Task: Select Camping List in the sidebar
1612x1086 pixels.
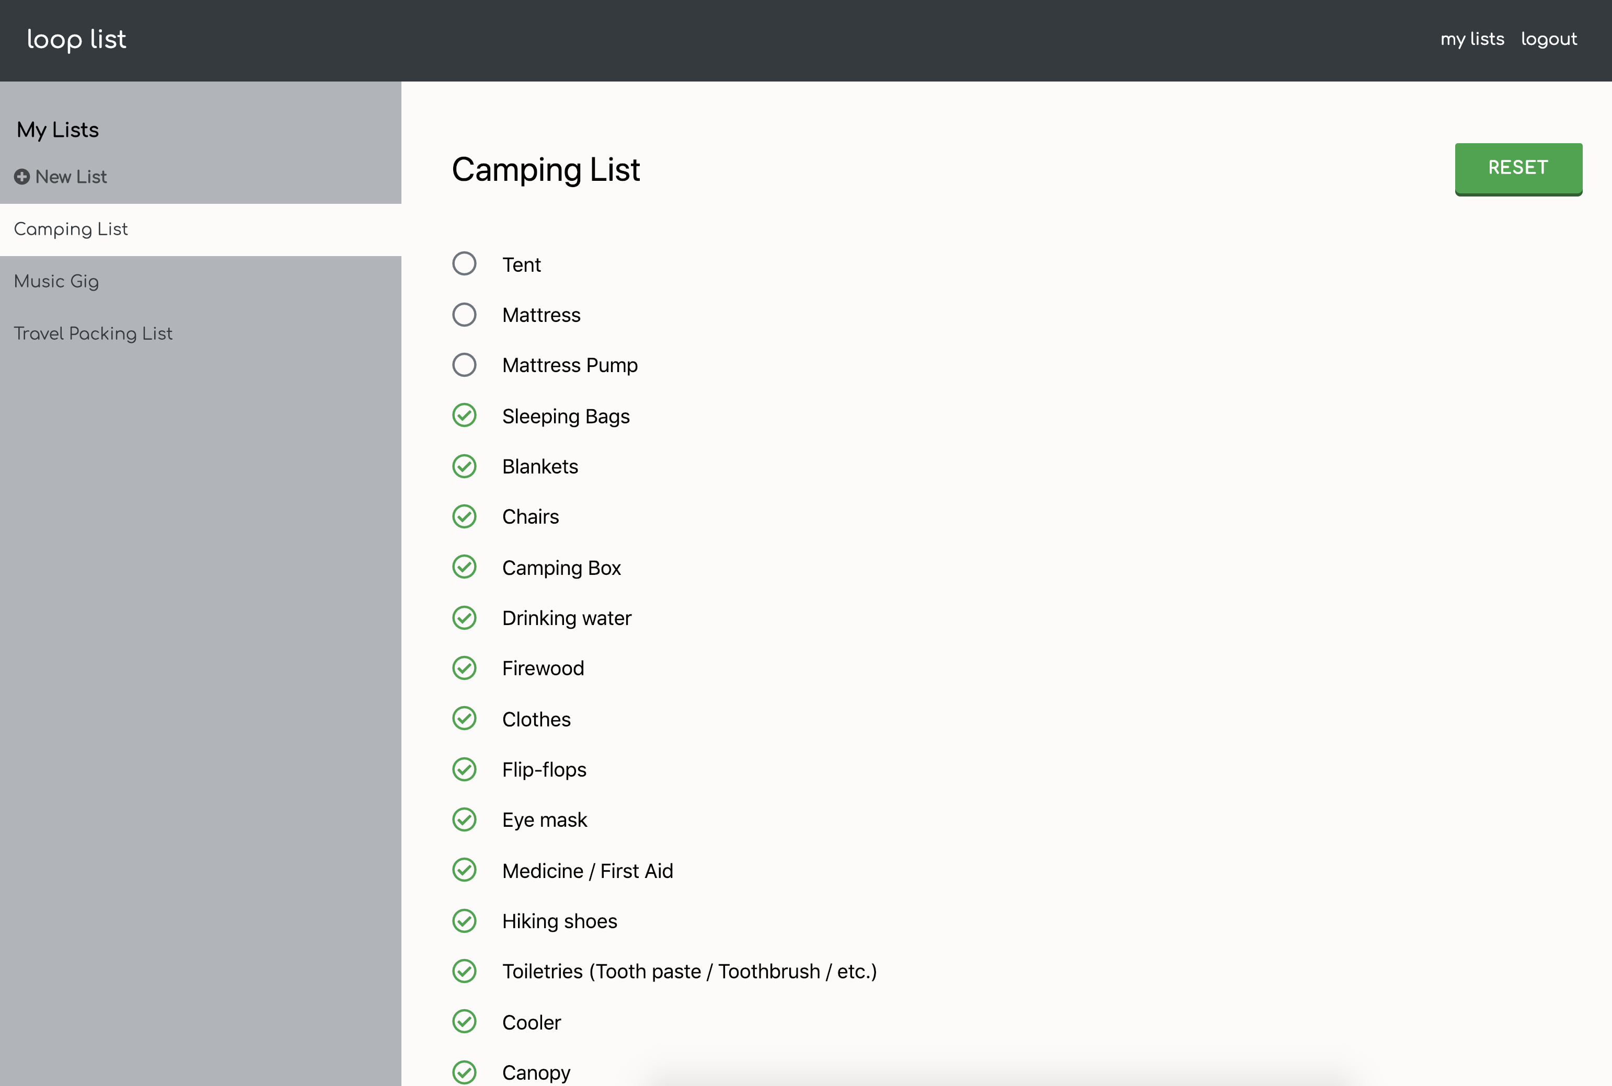Action: [x=201, y=230]
